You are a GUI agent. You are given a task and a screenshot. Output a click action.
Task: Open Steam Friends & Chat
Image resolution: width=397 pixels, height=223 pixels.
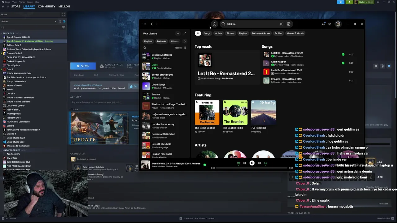[x=386, y=218]
